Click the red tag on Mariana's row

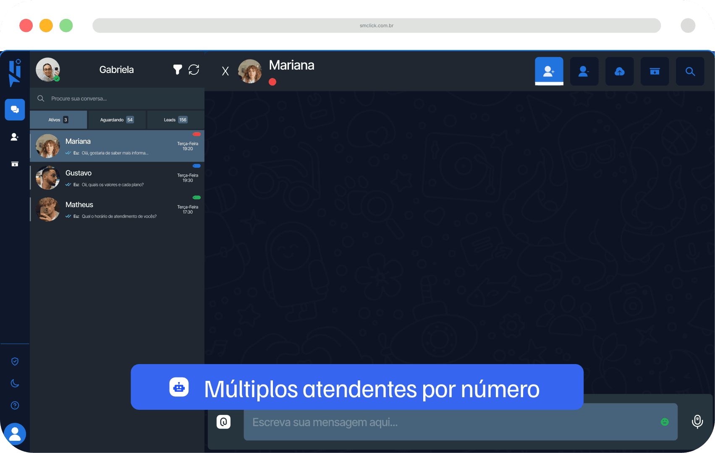point(196,134)
